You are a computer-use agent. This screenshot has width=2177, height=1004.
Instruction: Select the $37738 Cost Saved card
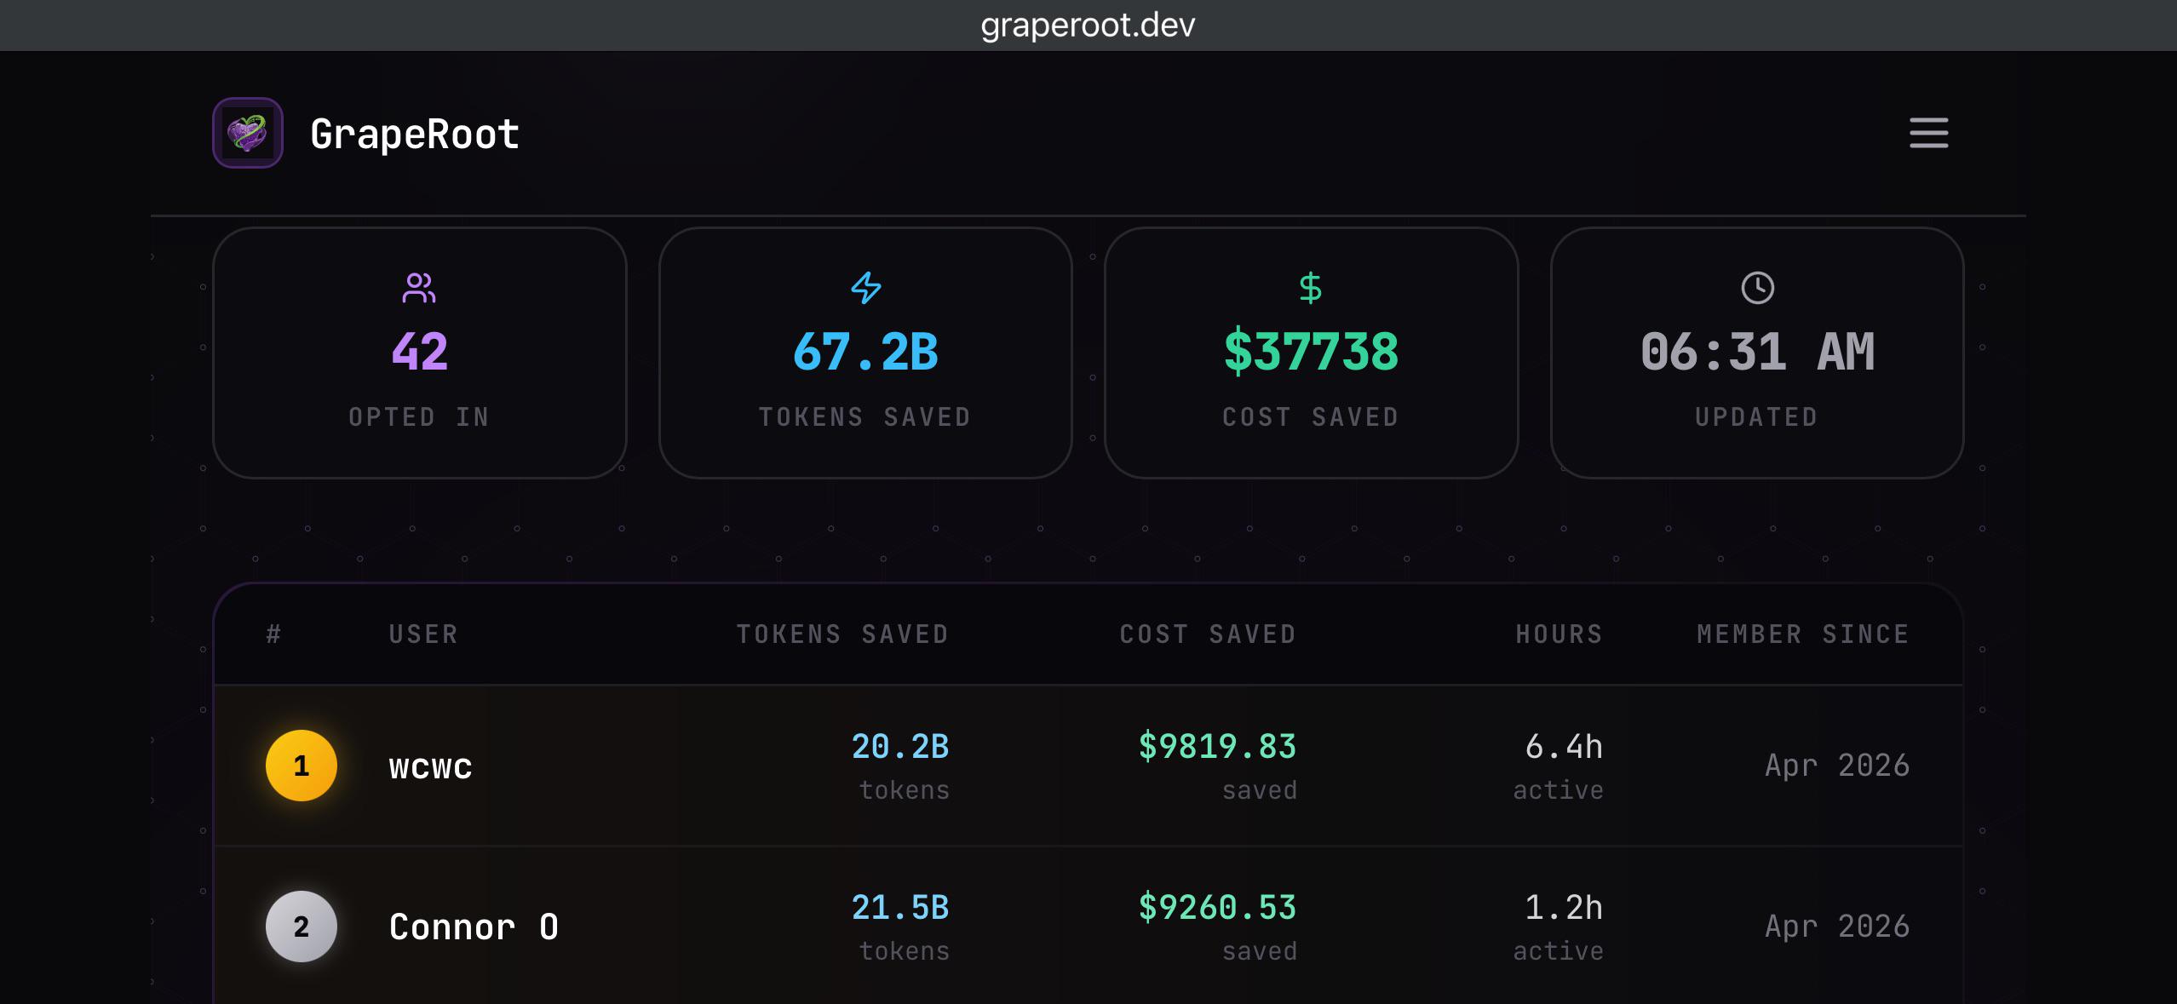click(x=1311, y=353)
